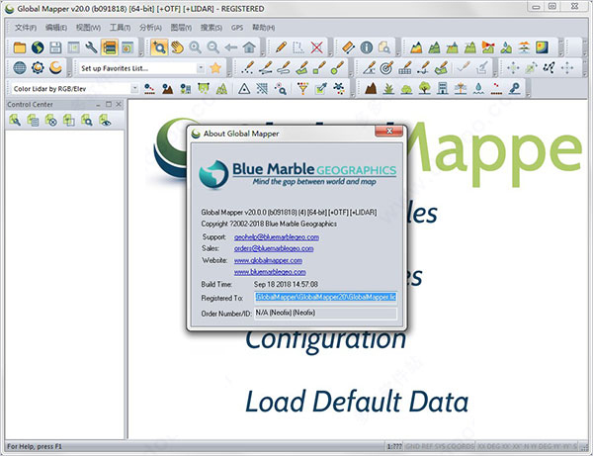The width and height of the screenshot is (593, 456).
Task: Click the orders@bluemarblegeo.com sales link
Action: click(x=274, y=248)
